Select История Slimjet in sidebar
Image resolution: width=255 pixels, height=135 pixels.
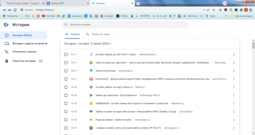tap(24, 35)
